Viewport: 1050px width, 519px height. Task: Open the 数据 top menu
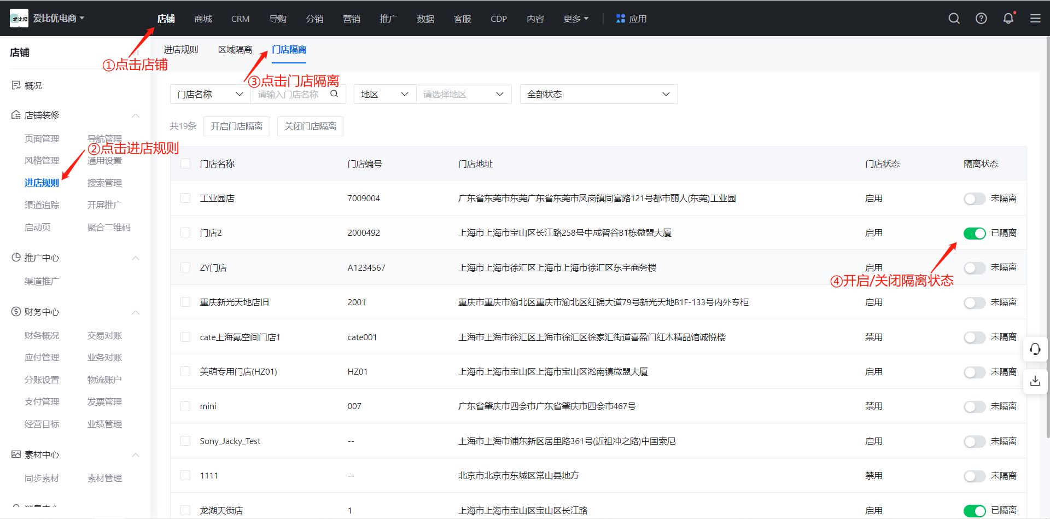425,19
